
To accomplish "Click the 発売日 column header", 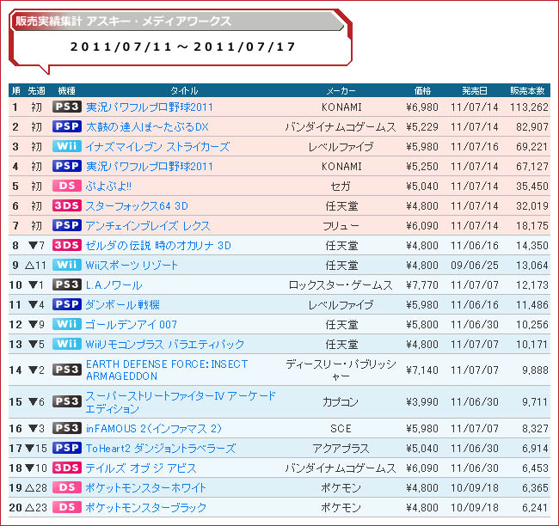I will (x=475, y=90).
